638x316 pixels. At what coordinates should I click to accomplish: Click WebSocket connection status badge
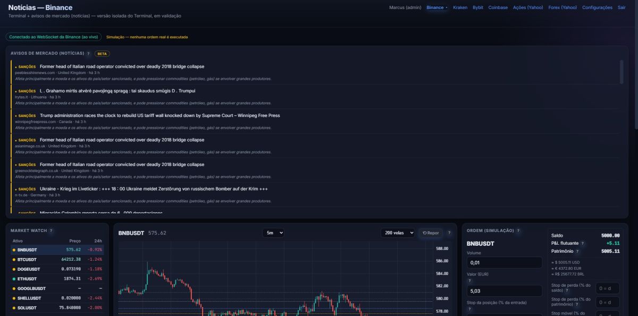(x=54, y=37)
